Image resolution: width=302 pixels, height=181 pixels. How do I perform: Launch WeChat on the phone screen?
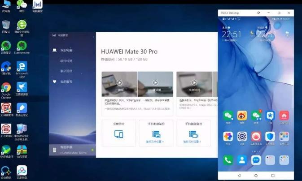pyautogui.click(x=228, y=116)
